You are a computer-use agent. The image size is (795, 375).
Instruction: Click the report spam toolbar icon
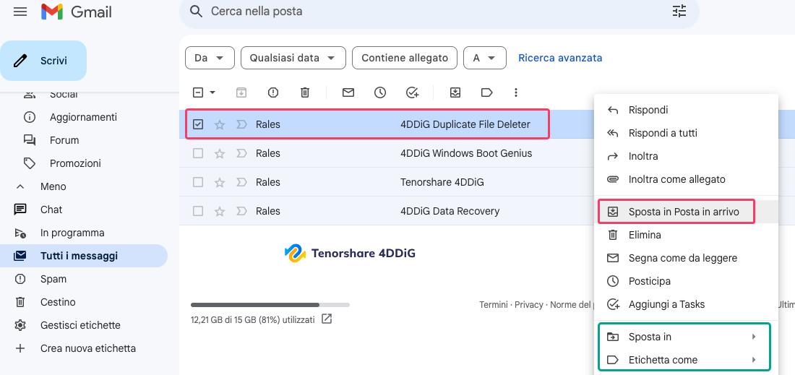coord(273,92)
